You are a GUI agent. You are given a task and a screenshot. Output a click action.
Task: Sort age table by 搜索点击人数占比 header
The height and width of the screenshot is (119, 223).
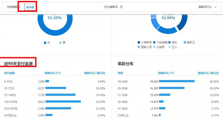tap(208, 73)
